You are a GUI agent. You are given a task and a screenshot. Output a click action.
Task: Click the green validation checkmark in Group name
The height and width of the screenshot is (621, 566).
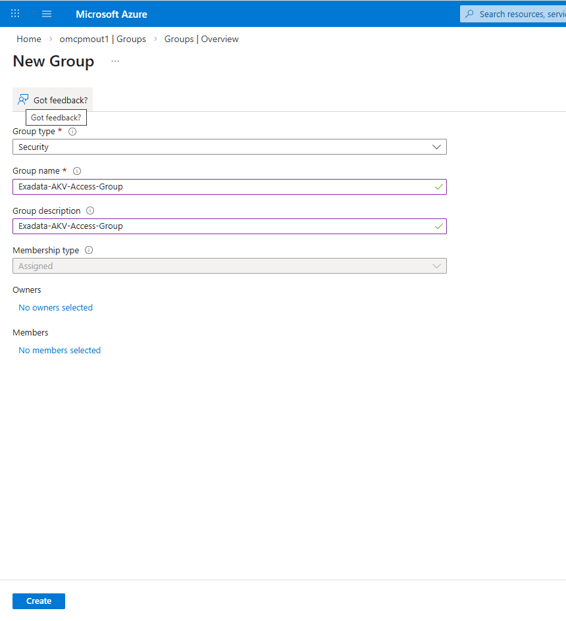[439, 187]
